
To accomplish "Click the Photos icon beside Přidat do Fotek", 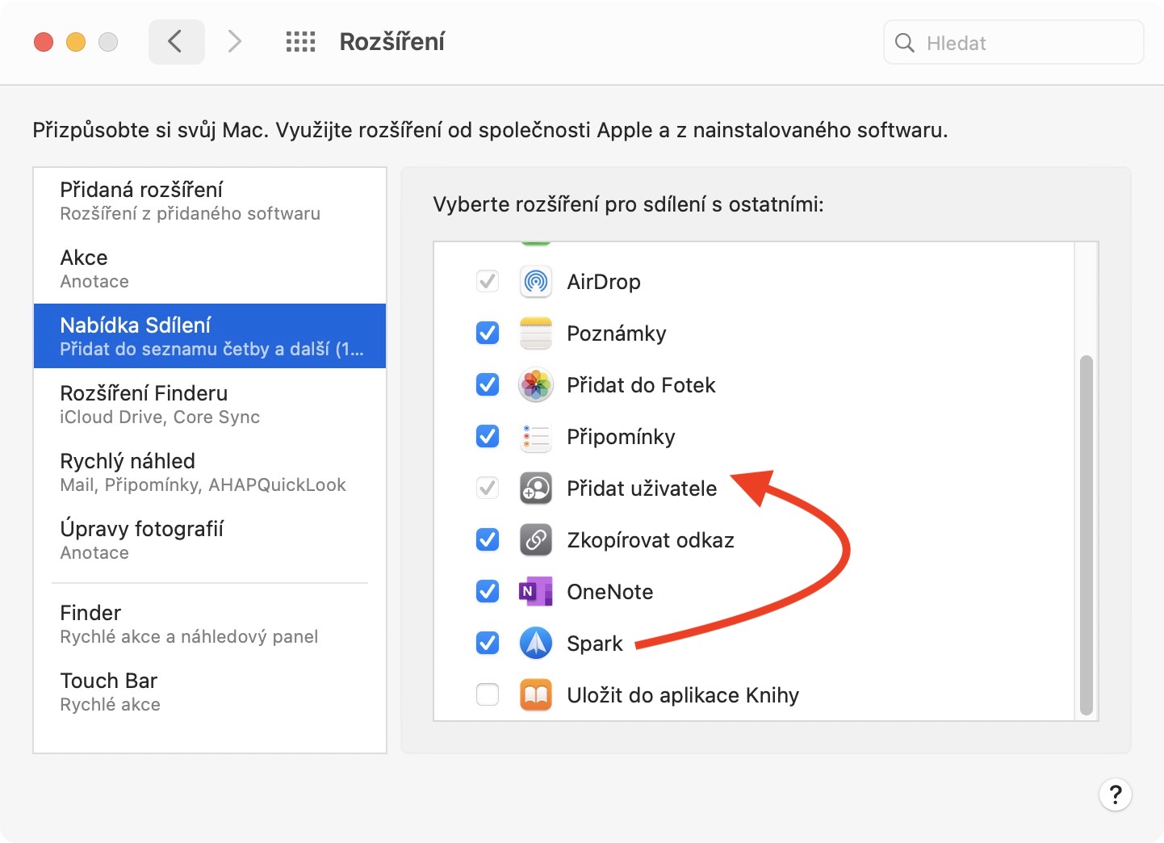I will pos(535,385).
